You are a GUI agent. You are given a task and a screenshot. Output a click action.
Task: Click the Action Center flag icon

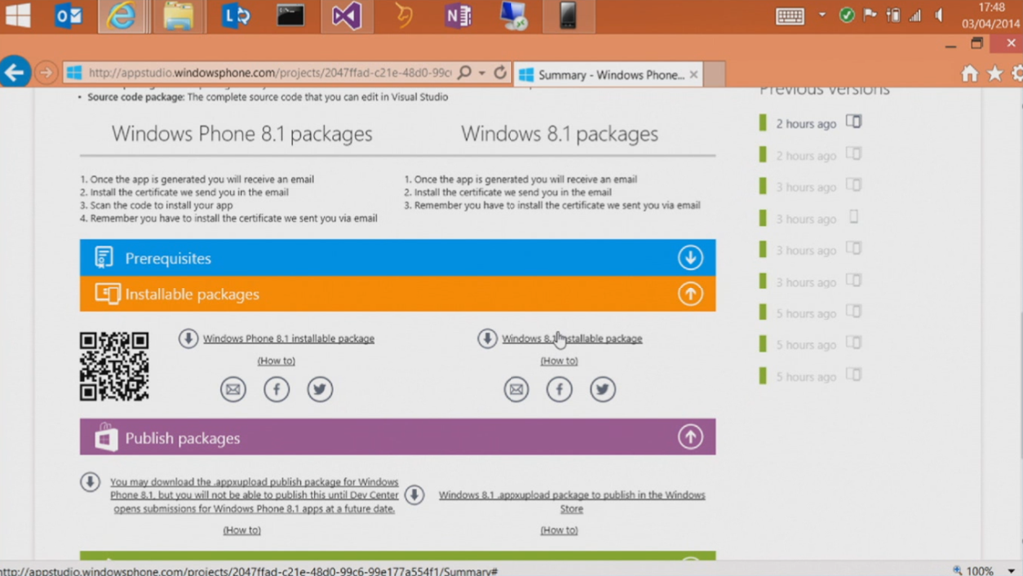pyautogui.click(x=870, y=15)
